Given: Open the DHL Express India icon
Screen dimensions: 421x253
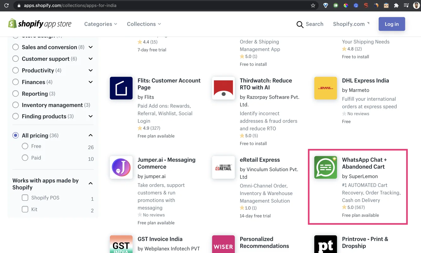Looking at the screenshot, I should click(326, 88).
